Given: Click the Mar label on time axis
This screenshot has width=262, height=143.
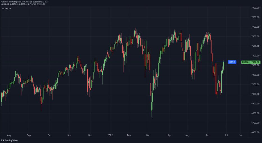Looking at the screenshot, I should point(148,135).
